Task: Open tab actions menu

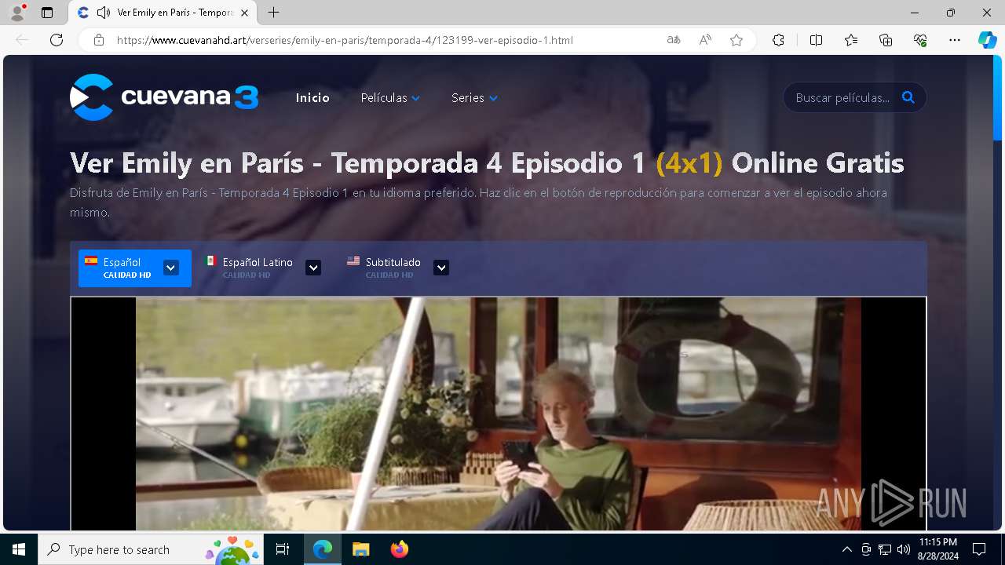Action: [47, 13]
